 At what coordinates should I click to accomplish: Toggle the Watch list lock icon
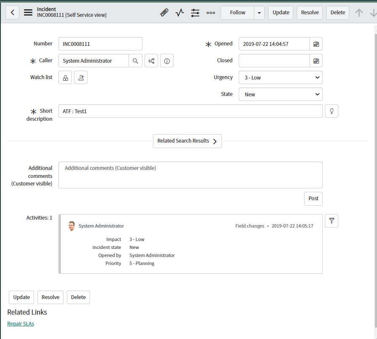[65, 77]
